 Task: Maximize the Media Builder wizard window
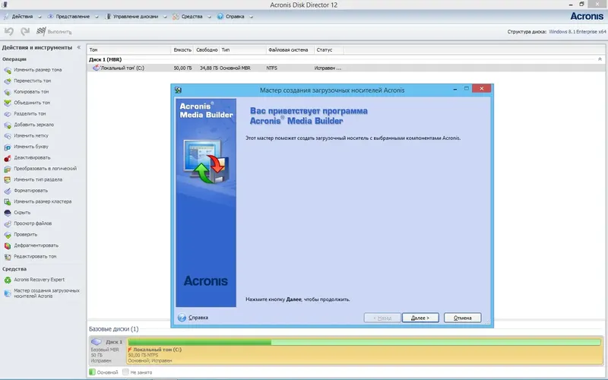coord(467,89)
